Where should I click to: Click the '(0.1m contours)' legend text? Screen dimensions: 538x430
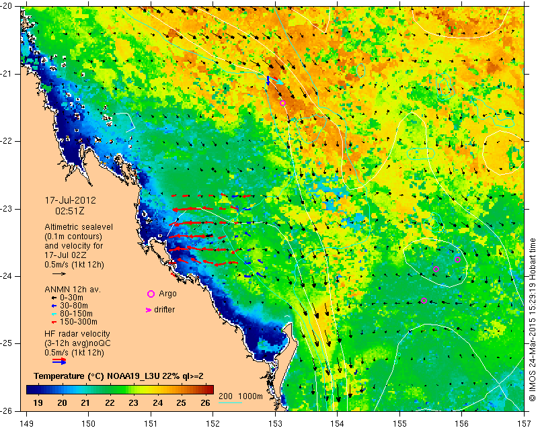[x=73, y=236]
